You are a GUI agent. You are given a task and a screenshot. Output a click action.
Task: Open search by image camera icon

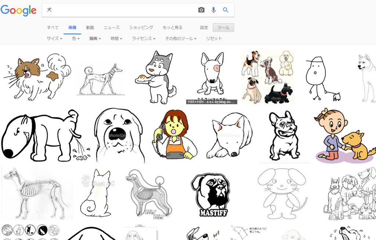202,10
